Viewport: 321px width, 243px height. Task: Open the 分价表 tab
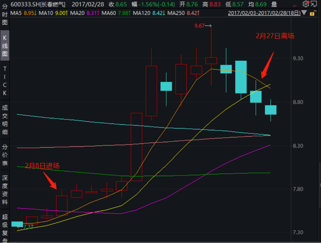5,155
